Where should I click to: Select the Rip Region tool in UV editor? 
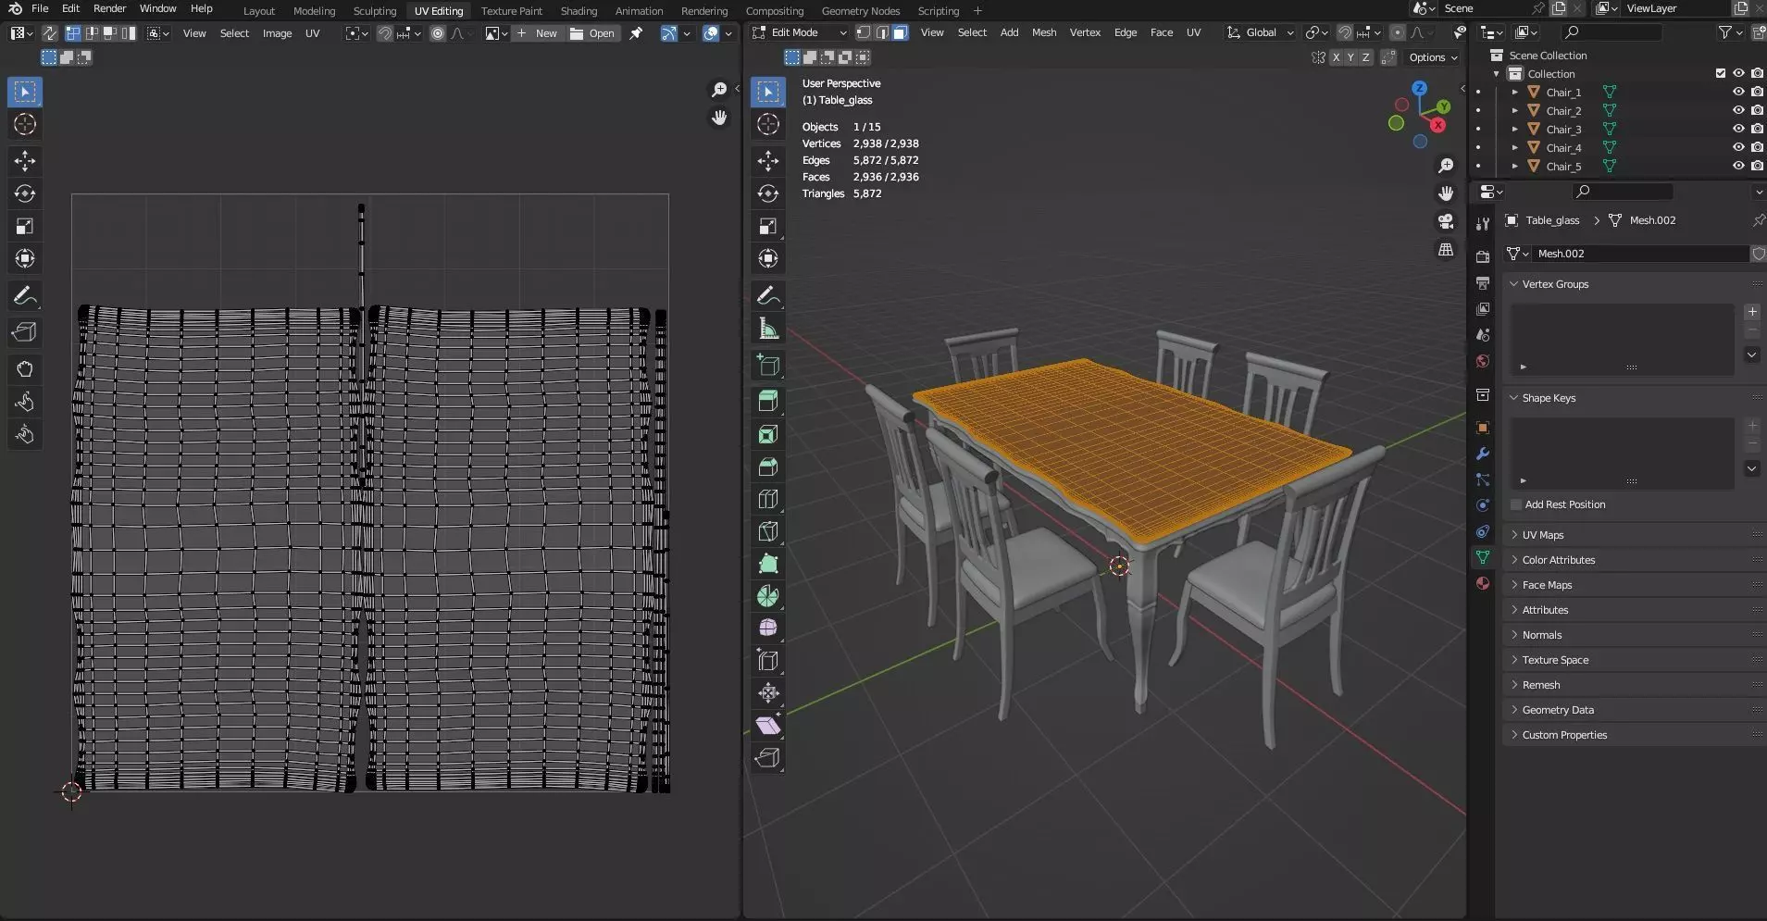25,332
